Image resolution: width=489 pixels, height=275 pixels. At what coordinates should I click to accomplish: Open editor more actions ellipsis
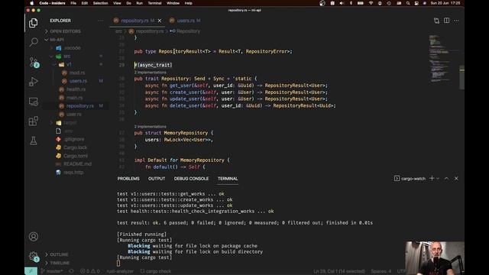click(x=456, y=21)
